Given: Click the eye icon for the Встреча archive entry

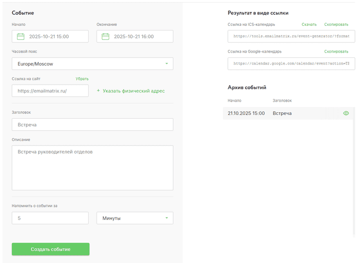Looking at the screenshot, I should pos(346,113).
